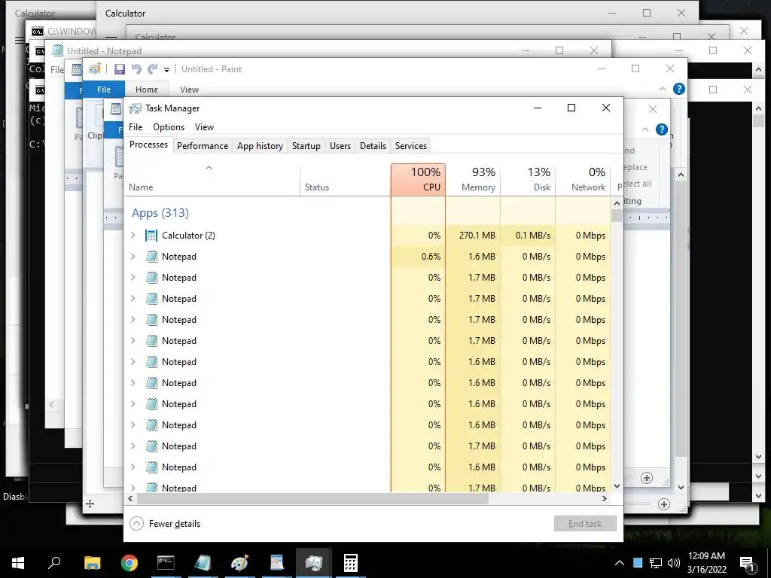The height and width of the screenshot is (578, 771).
Task: Switch to the App history tab
Action: [260, 146]
